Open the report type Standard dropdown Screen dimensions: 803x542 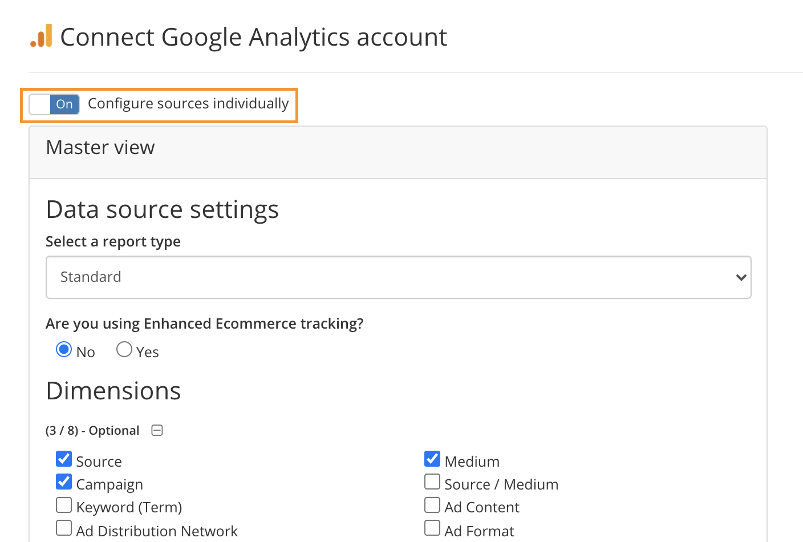point(399,277)
